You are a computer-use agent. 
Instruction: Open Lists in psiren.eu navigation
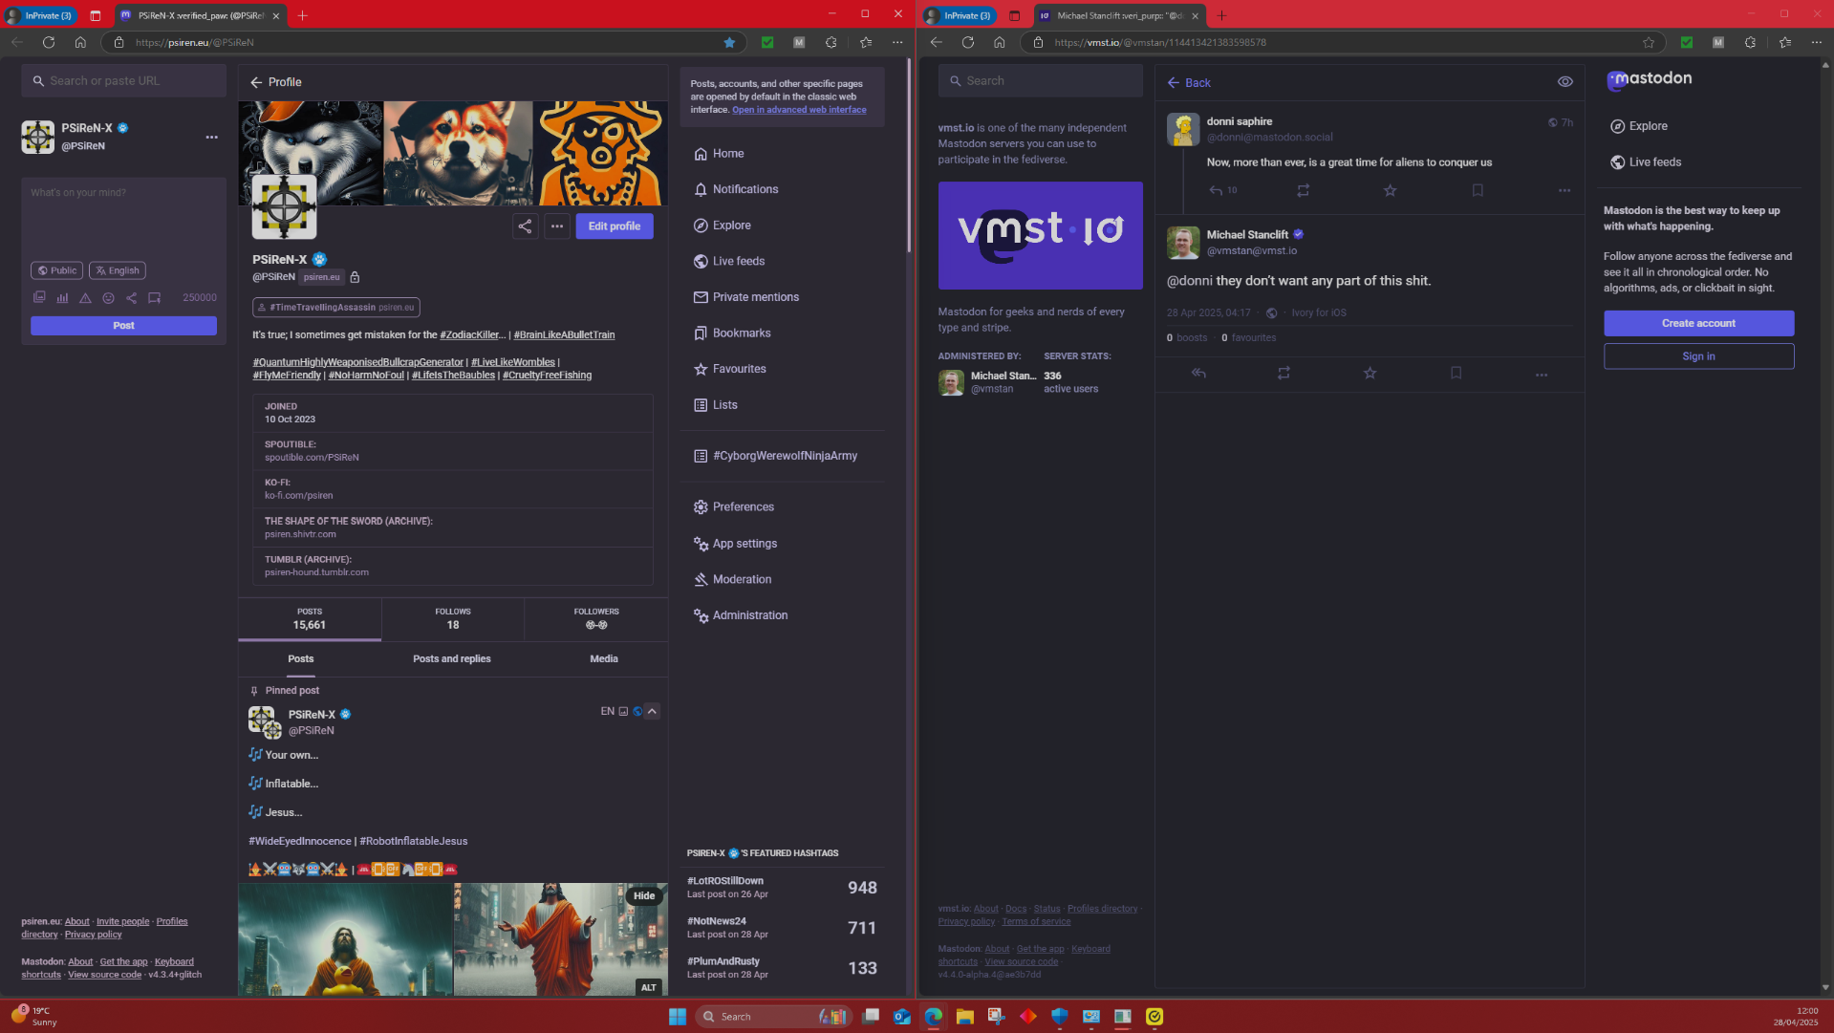click(716, 405)
